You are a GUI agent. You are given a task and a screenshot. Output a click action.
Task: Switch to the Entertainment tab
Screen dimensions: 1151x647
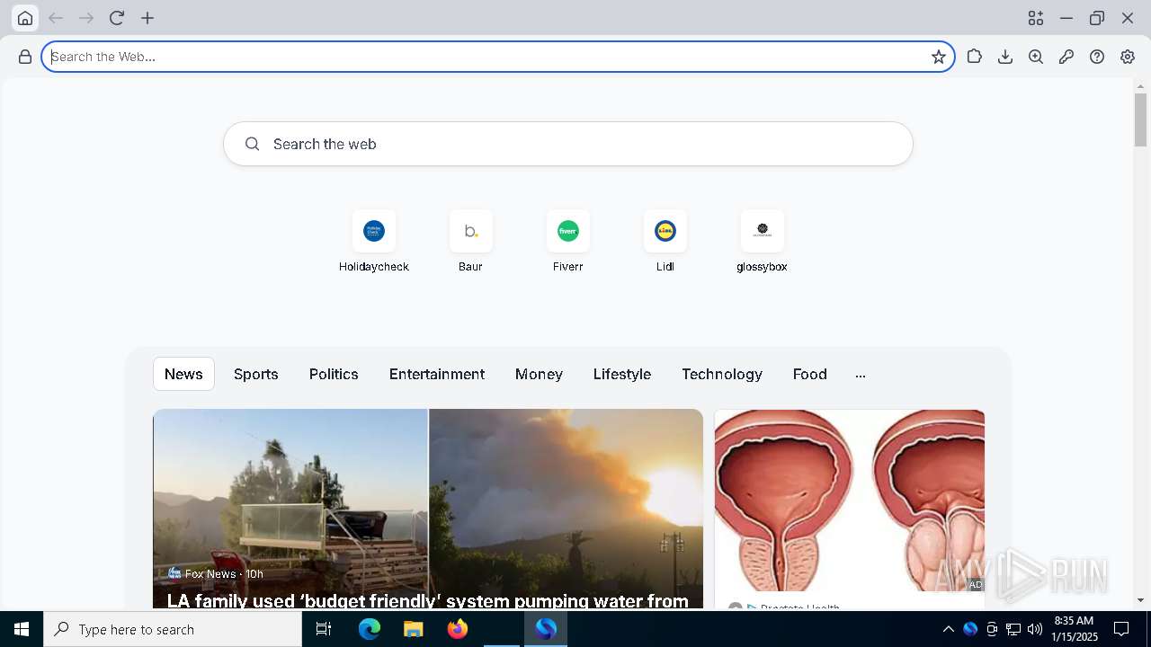coord(437,374)
